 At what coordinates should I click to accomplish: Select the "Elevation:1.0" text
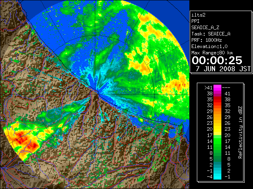210,46
